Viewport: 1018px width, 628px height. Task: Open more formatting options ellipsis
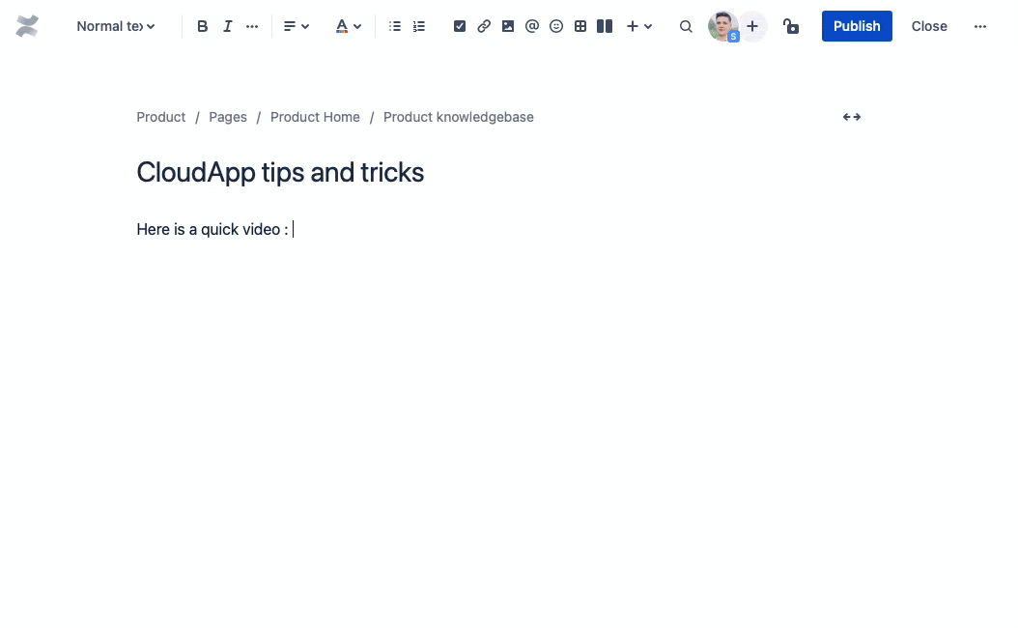pyautogui.click(x=252, y=27)
